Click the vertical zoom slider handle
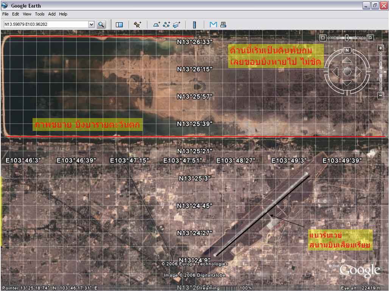Viewport: 389px width, 291px height. tap(381, 72)
